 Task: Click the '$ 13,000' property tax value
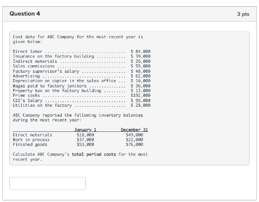141,91
